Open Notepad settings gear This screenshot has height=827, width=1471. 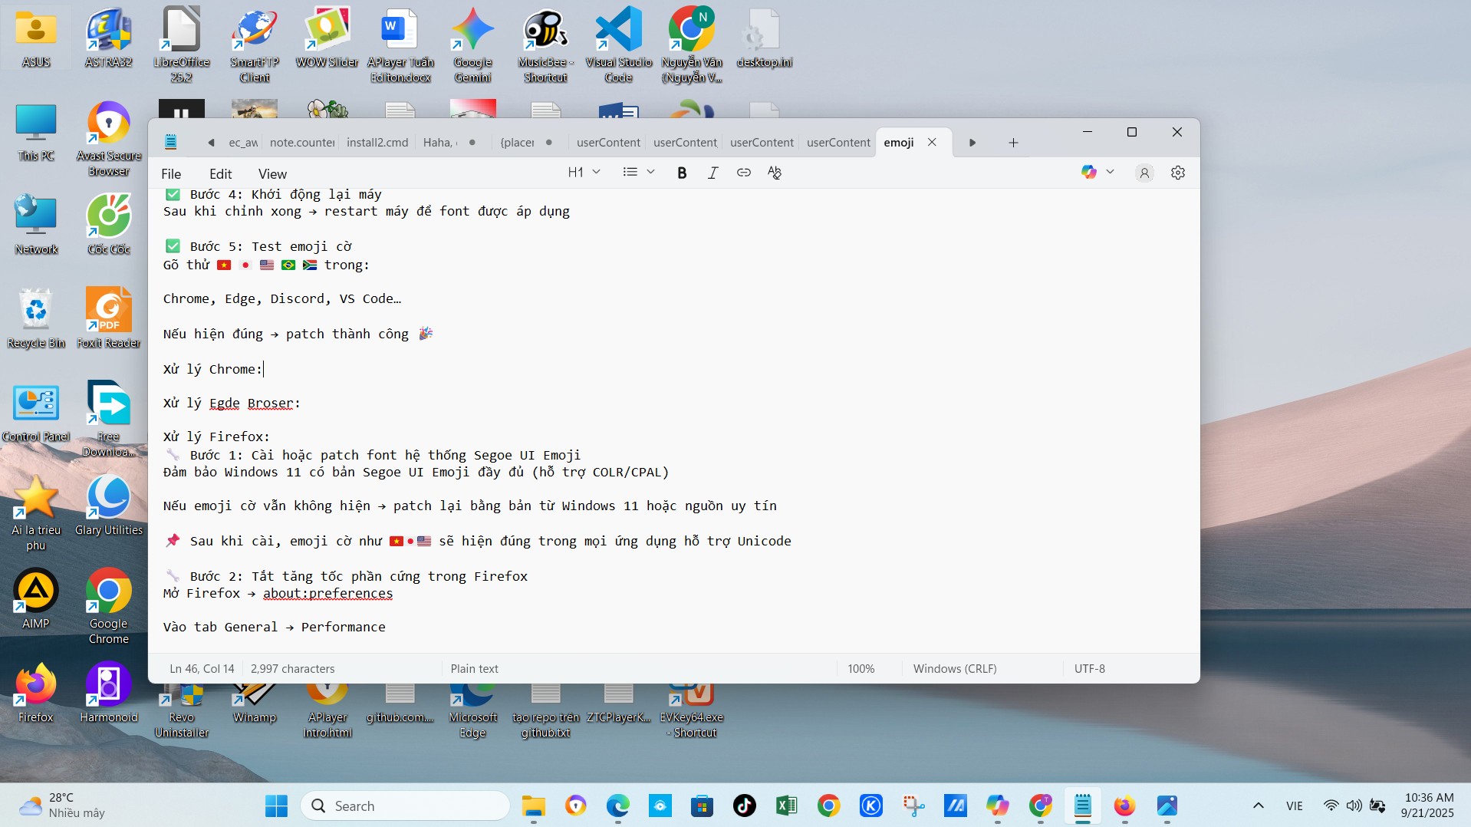[x=1178, y=172]
